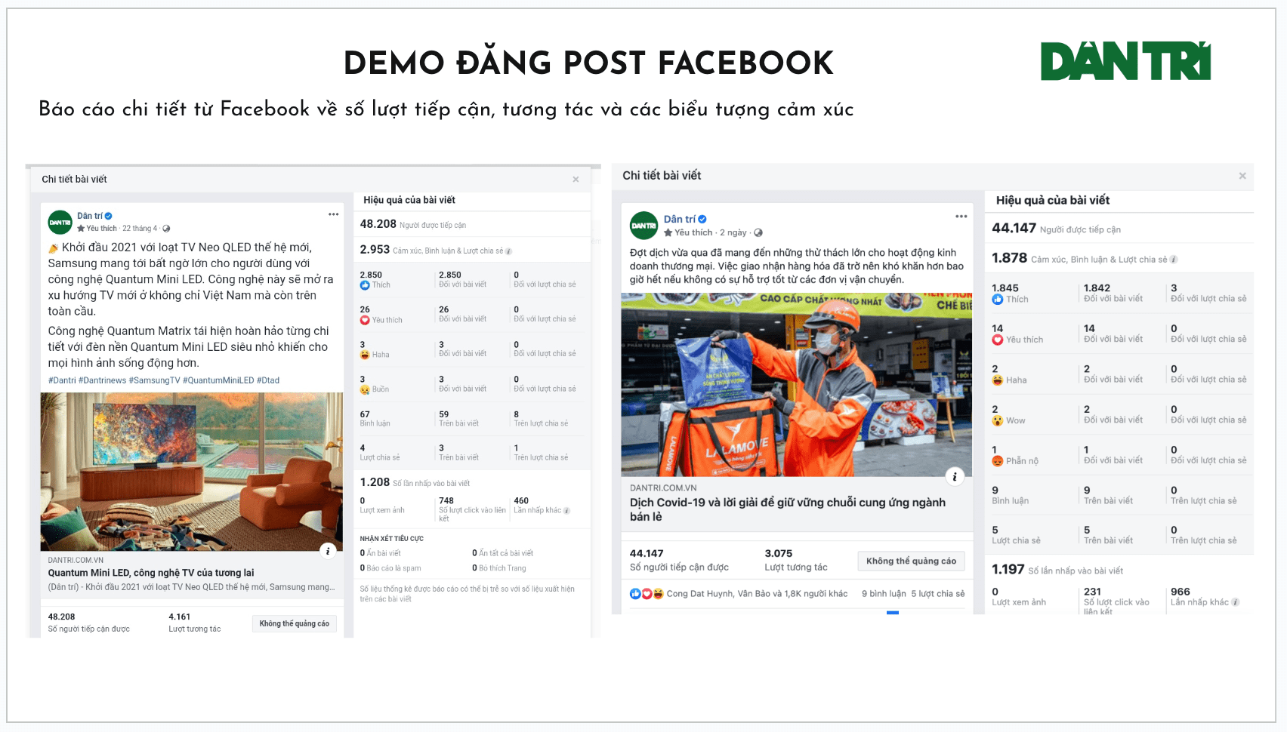The image size is (1287, 732).
Task: Click the reaction emojis under right post
Action: (x=647, y=594)
